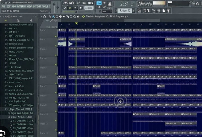Image resolution: width=202 pixels, height=137 pixels.
Task: Open the browser shortcut icon
Action: pyautogui.click(x=163, y=11)
